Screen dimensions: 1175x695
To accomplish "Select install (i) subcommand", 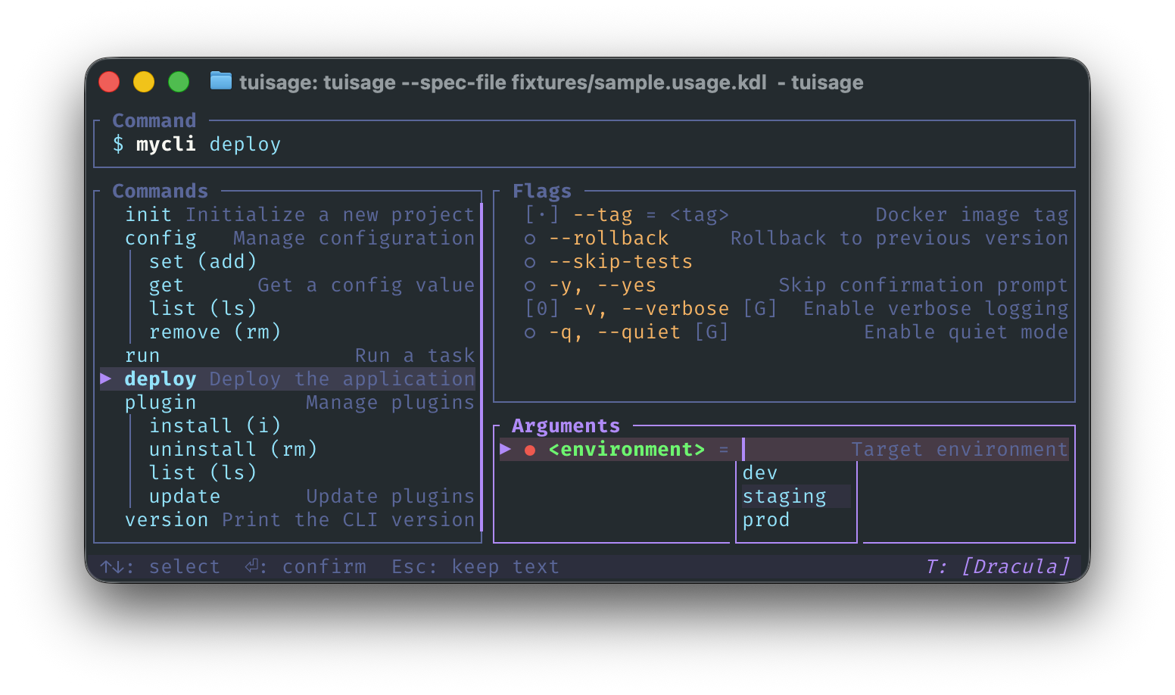I will pyautogui.click(x=215, y=426).
